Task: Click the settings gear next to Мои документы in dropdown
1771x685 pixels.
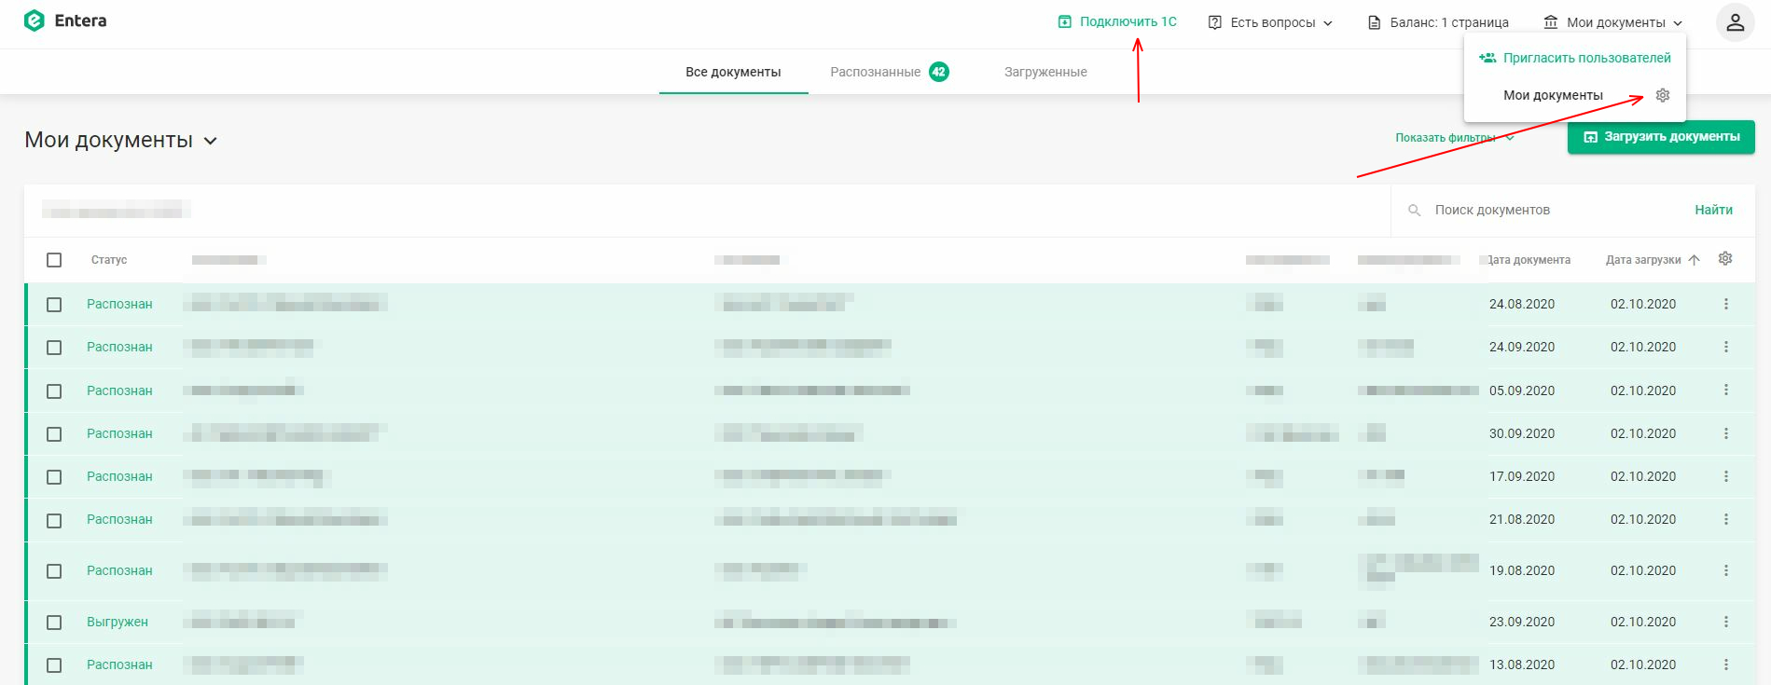Action: (1663, 95)
